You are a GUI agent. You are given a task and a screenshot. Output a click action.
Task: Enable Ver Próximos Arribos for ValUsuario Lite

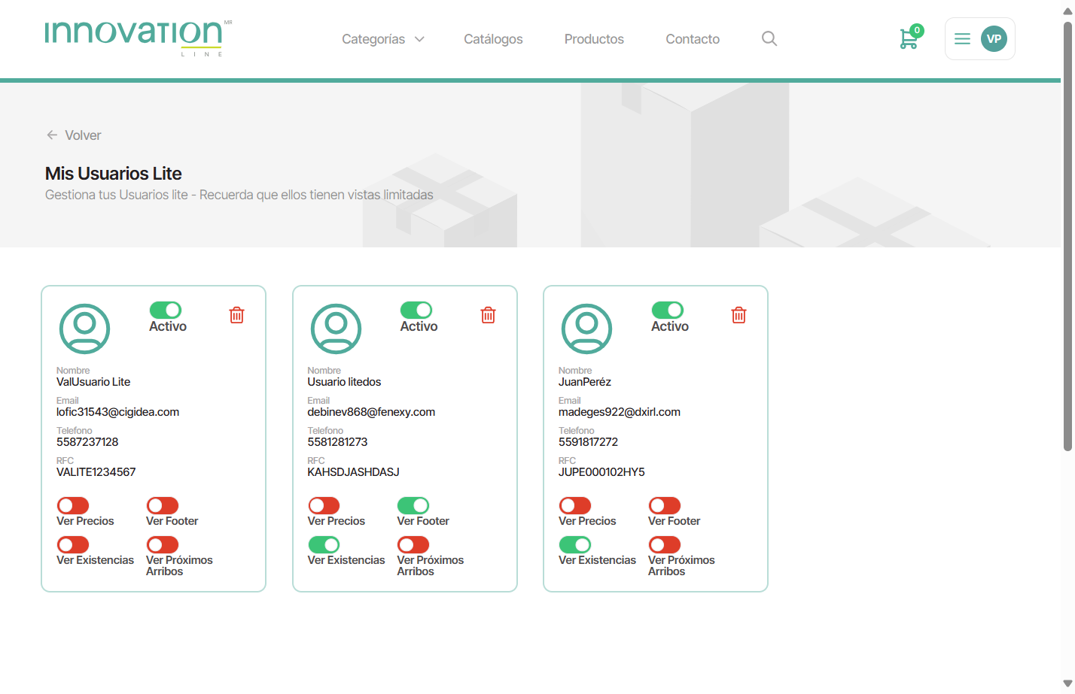click(163, 544)
